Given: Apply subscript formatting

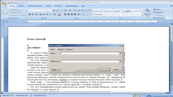Looking at the screenshot, I should tap(44, 14).
